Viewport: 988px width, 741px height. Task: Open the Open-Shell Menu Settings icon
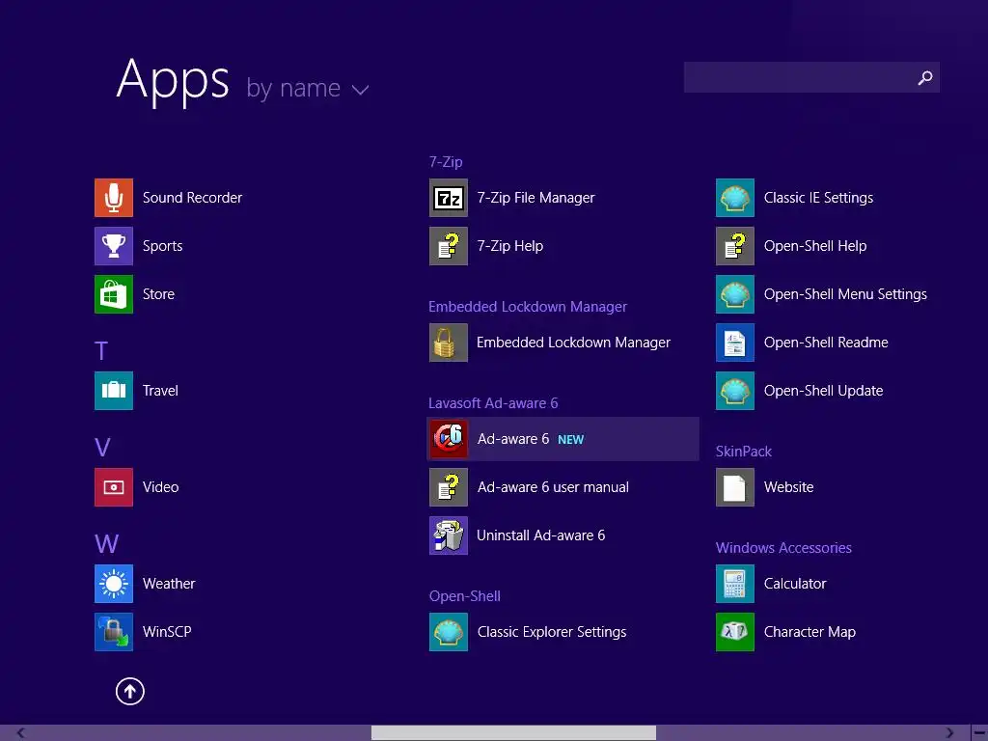pos(734,294)
